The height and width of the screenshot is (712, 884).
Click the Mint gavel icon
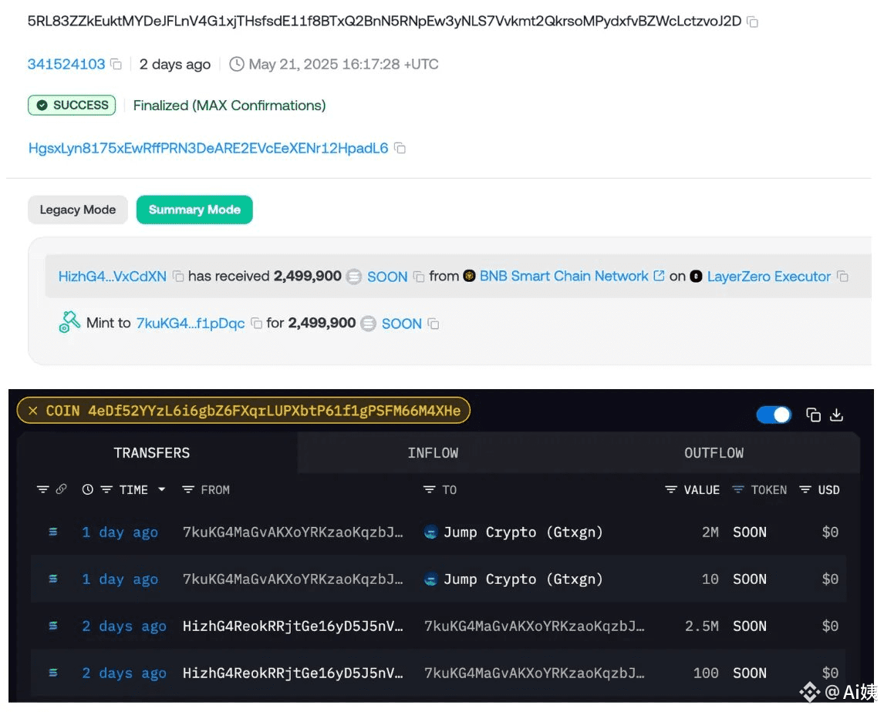click(70, 322)
